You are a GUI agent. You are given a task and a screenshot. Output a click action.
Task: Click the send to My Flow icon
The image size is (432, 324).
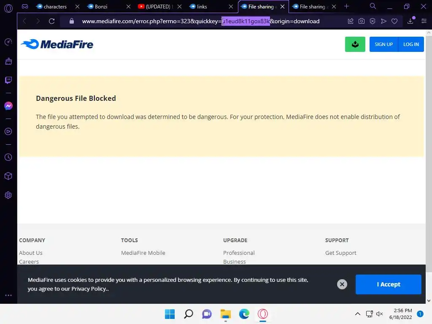pyautogui.click(x=383, y=21)
